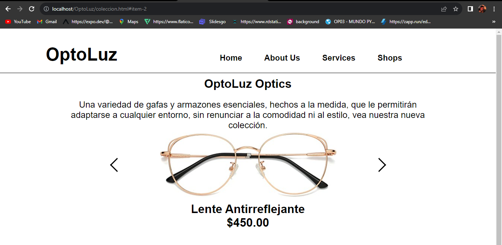Open the Shops nav link
Screen dimensions: 502x245
point(390,58)
